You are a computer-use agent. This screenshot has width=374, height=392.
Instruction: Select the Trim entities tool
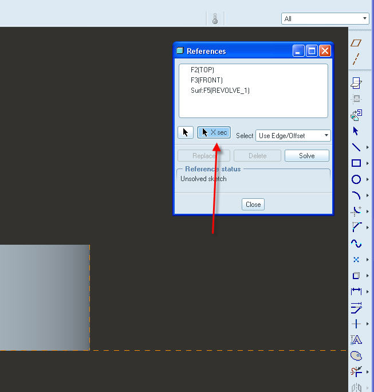coord(356,372)
